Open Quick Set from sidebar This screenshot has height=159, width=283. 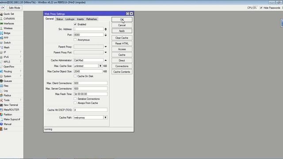click(9, 14)
